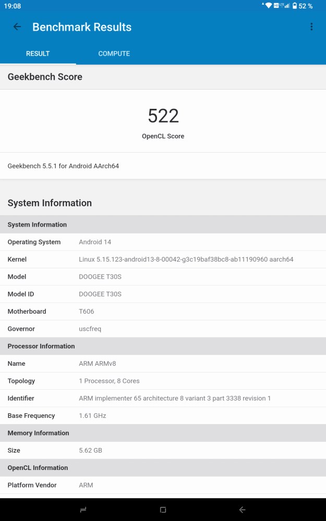Tap the back arrow in header
Screen dimensions: 326x521
(x=17, y=27)
